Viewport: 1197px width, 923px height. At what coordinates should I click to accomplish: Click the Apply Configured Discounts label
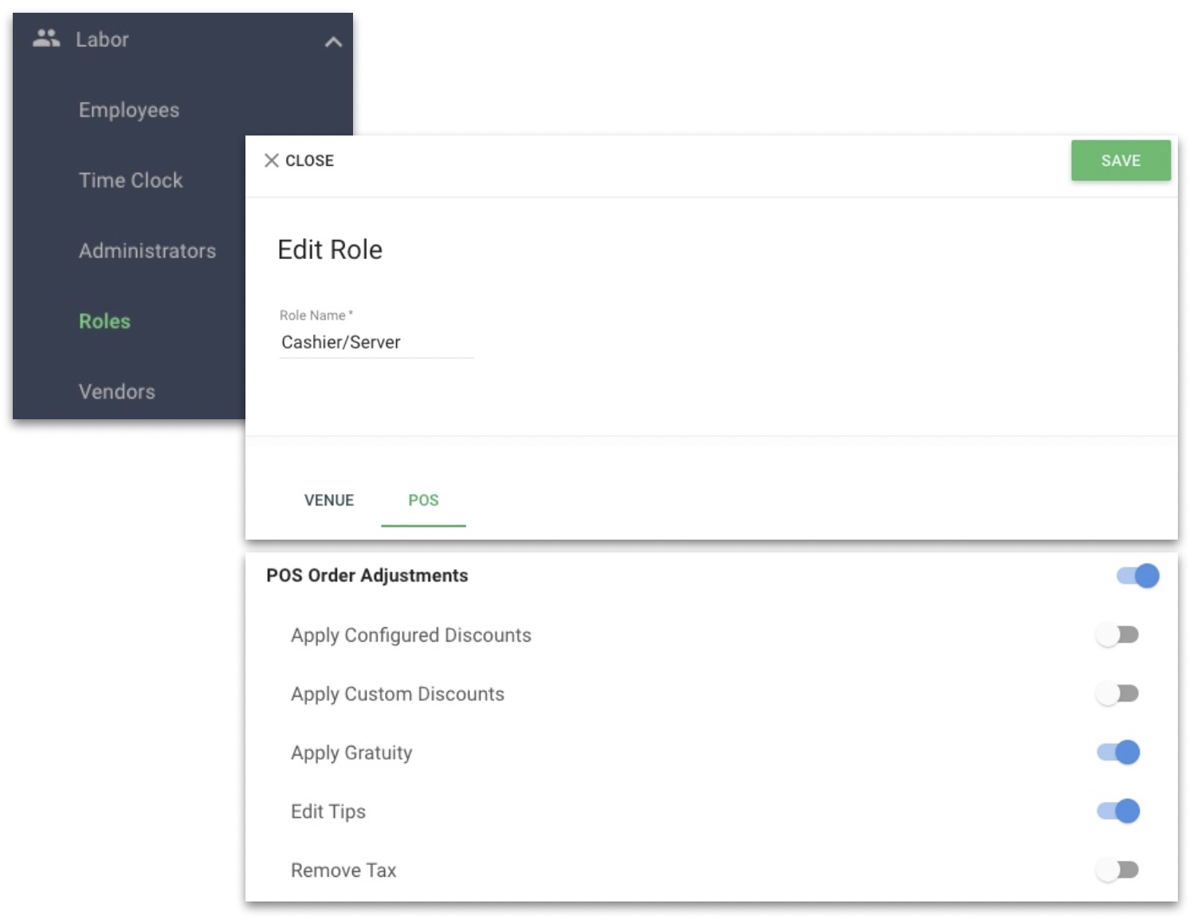411,635
